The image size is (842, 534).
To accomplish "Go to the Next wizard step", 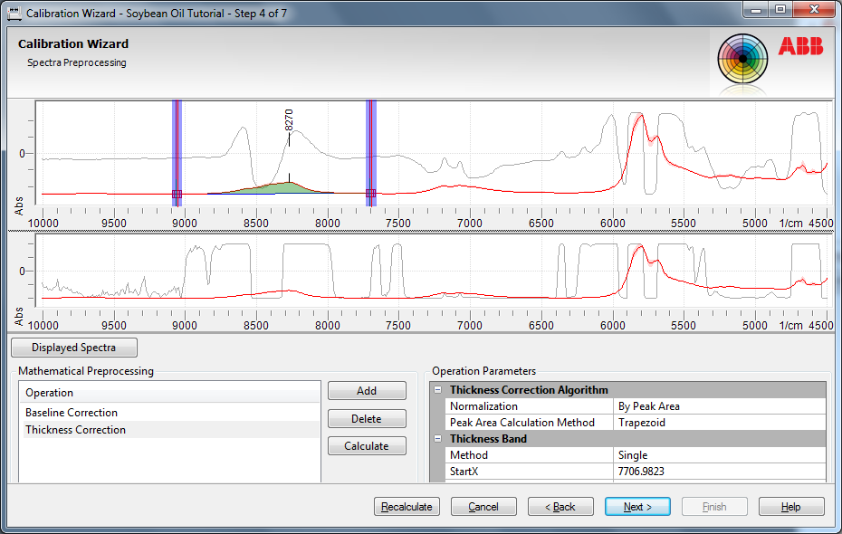I will point(637,507).
